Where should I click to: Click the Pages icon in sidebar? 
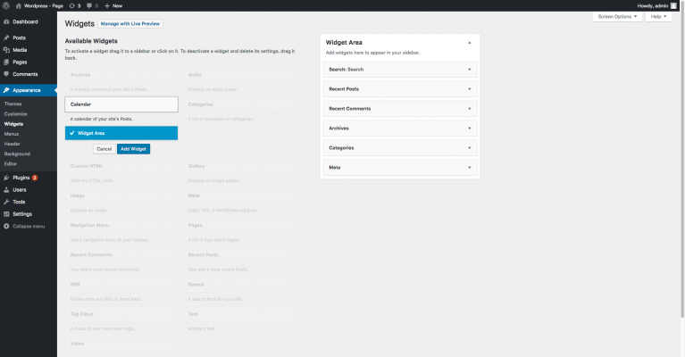point(6,62)
